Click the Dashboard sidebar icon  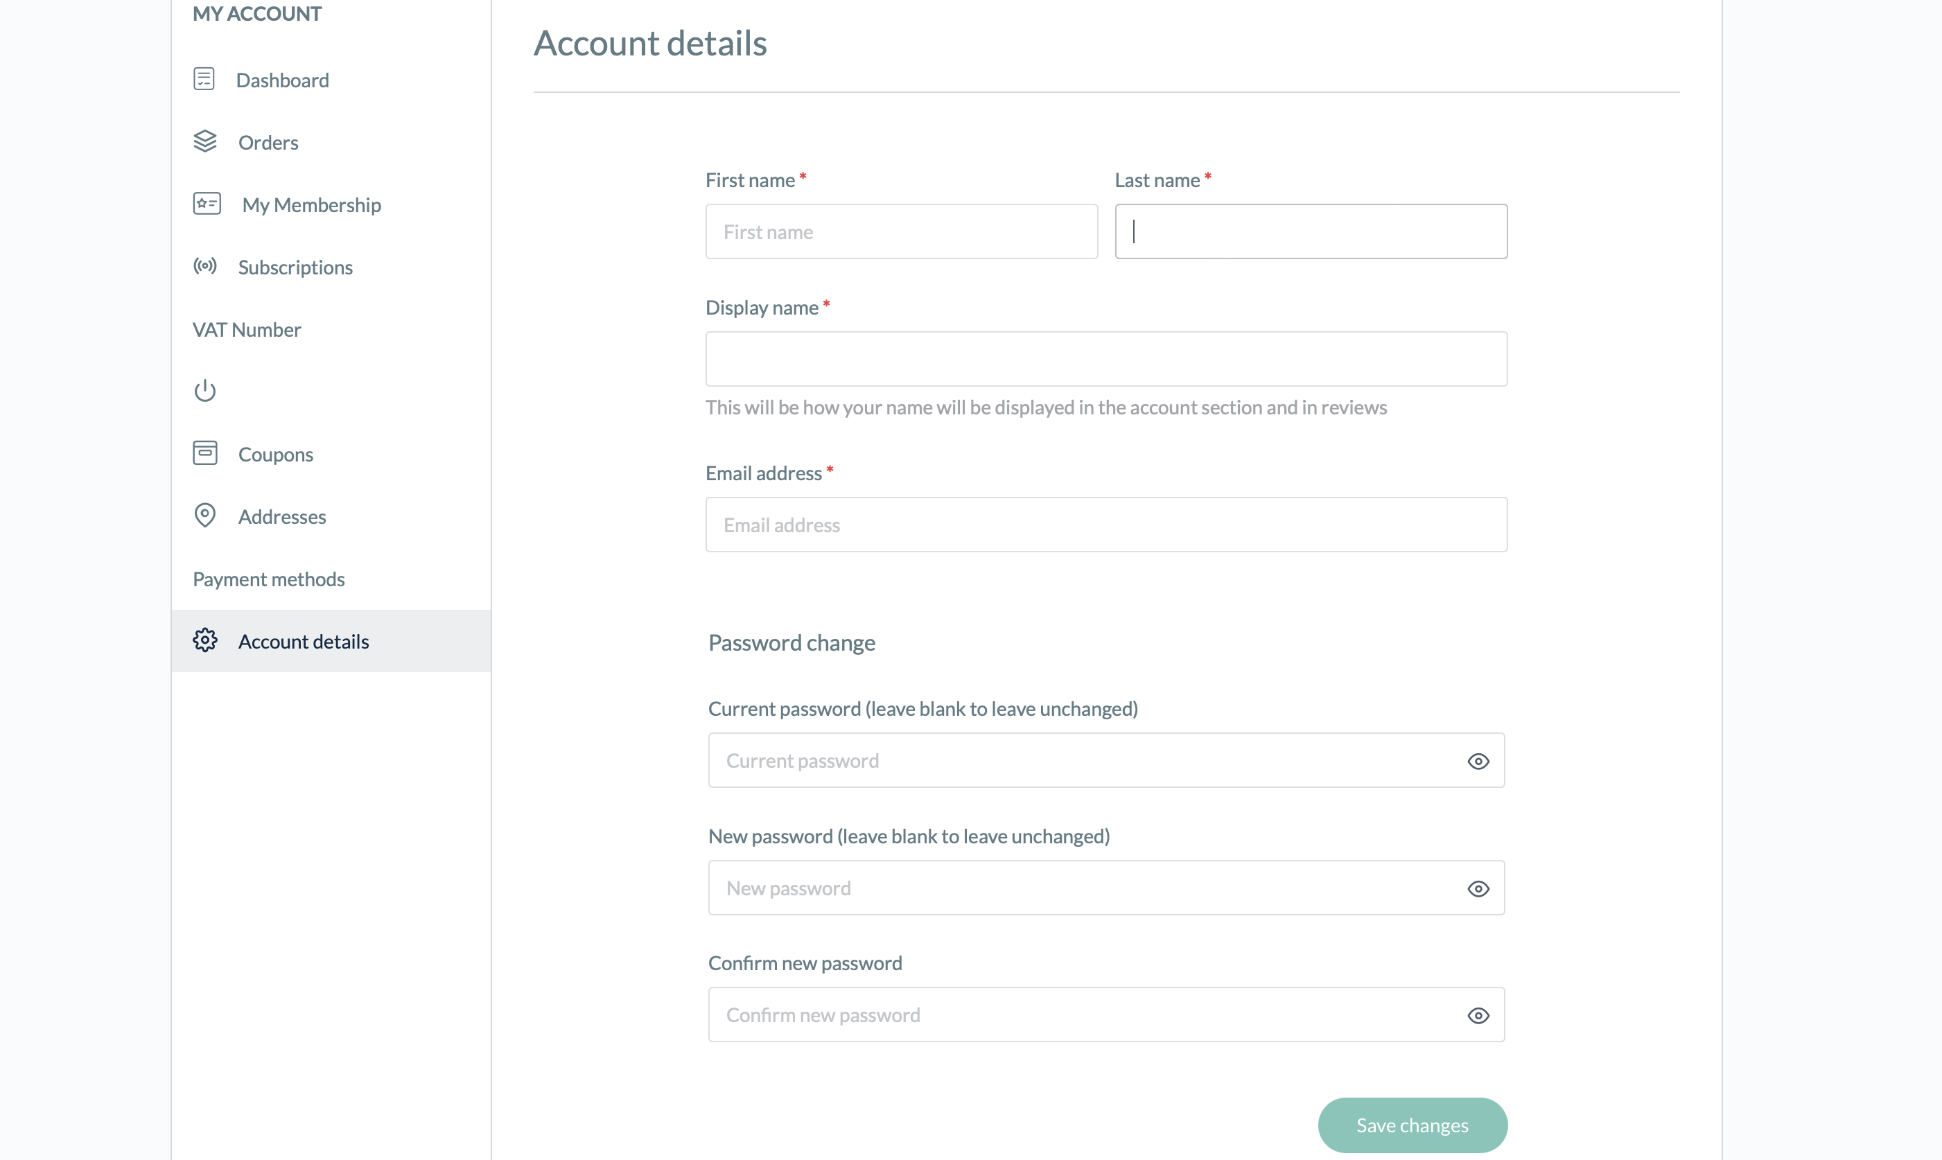(204, 79)
